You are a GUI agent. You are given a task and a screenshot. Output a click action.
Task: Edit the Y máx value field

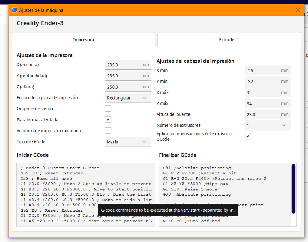(268, 103)
